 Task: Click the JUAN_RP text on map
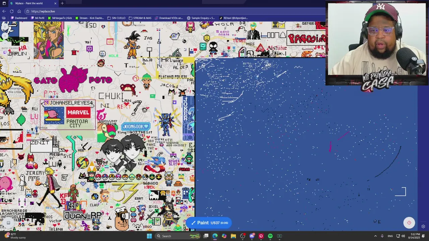(x=83, y=216)
